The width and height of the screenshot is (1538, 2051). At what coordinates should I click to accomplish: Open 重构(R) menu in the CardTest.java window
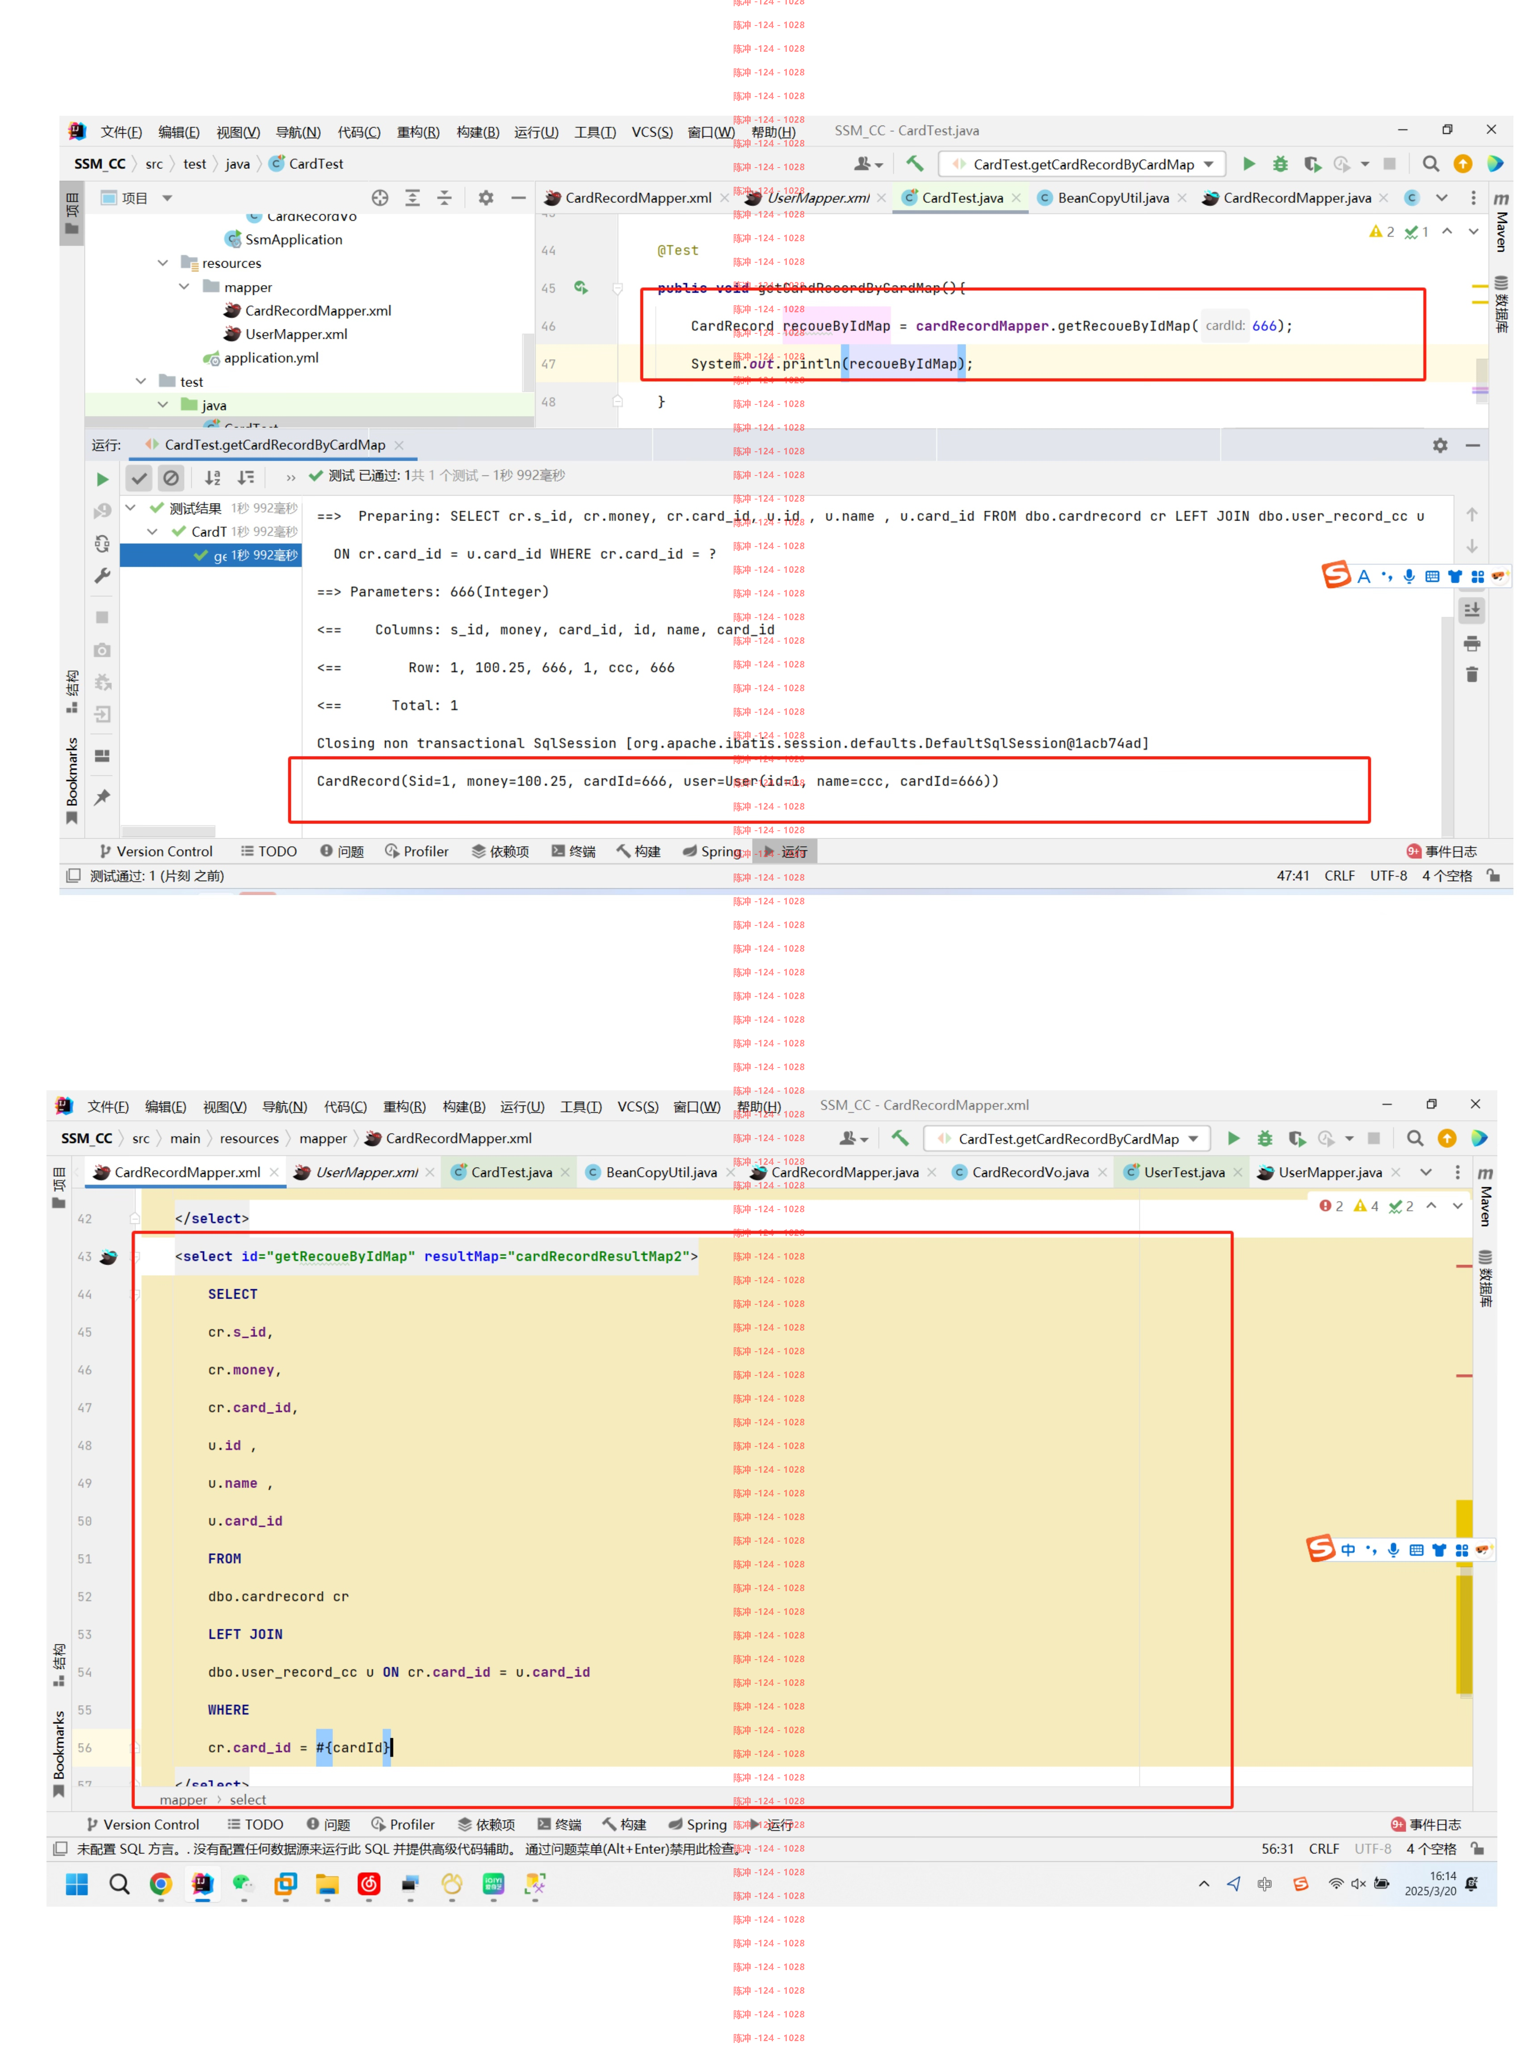click(418, 132)
